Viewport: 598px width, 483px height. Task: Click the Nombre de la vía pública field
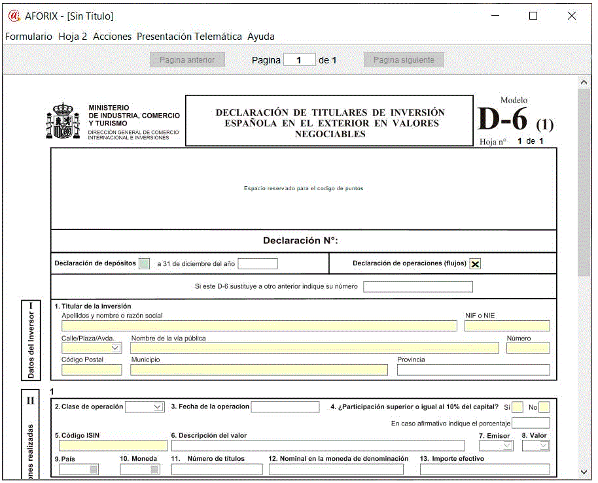[315, 348]
